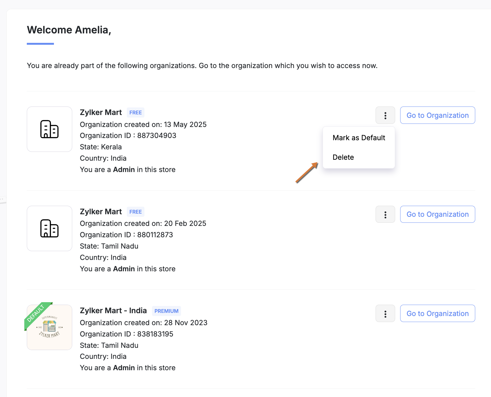Image resolution: width=491 pixels, height=397 pixels.
Task: Go to Organization created on 20 Feb 2025
Action: pyautogui.click(x=437, y=215)
